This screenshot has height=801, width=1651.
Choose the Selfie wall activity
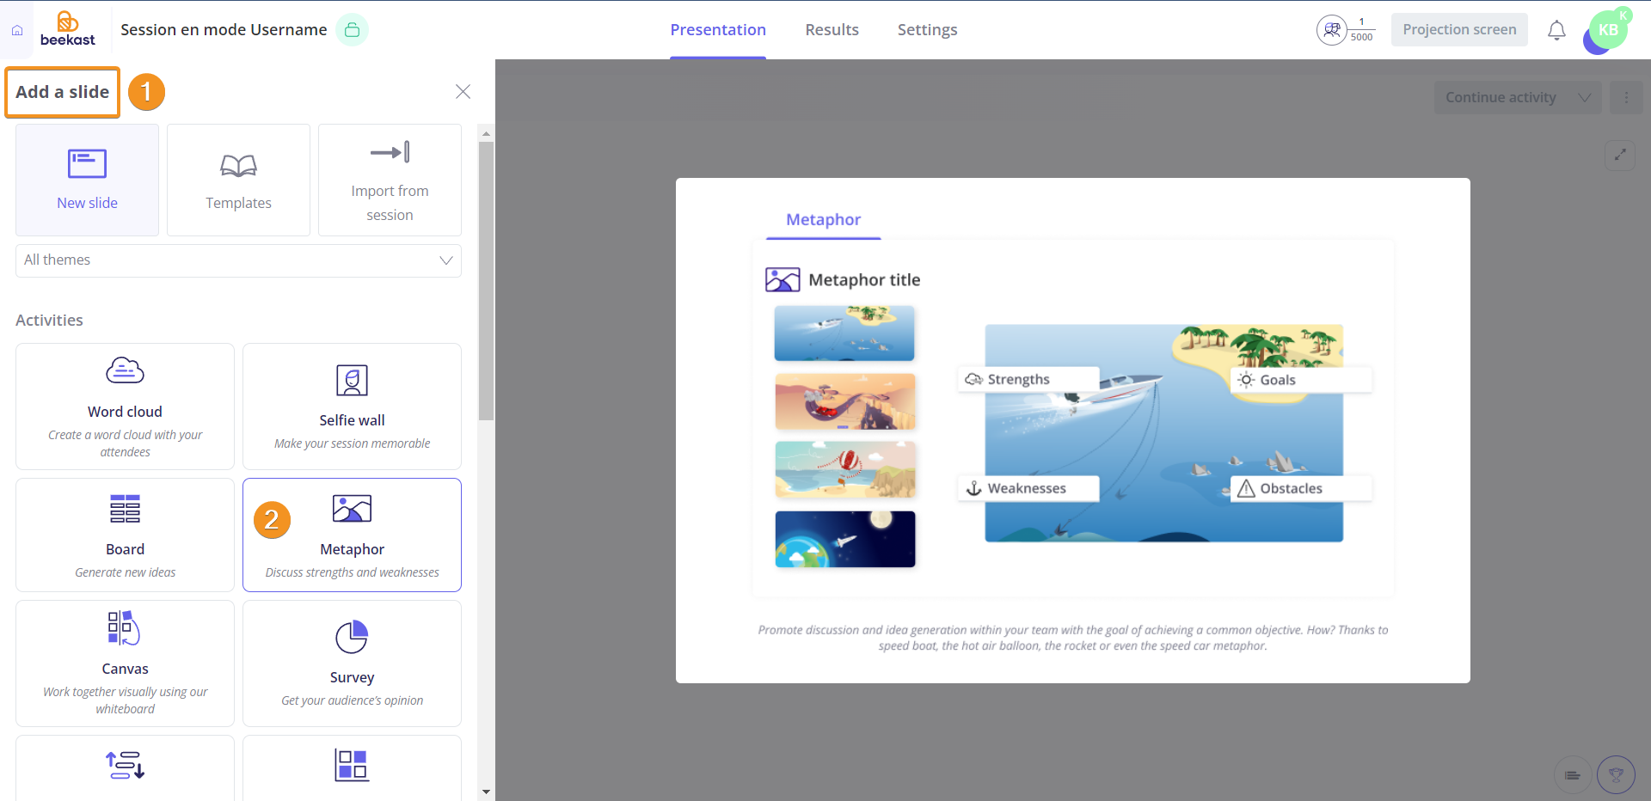pos(352,407)
